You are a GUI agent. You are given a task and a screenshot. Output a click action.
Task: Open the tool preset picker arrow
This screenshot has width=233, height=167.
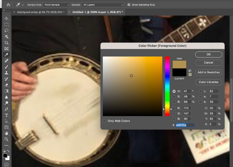click(23, 5)
